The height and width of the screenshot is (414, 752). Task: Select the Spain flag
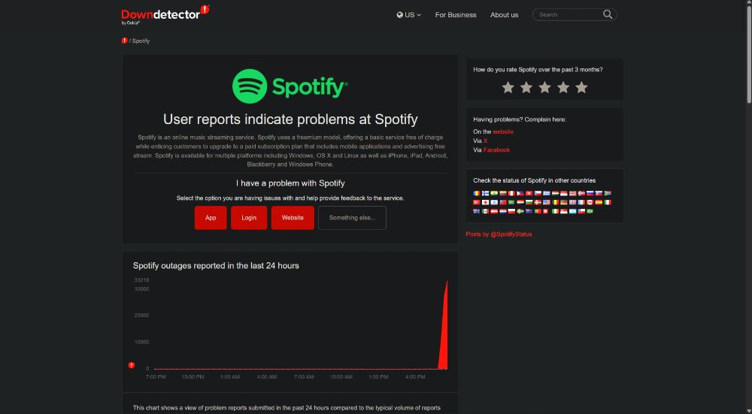pyautogui.click(x=599, y=202)
